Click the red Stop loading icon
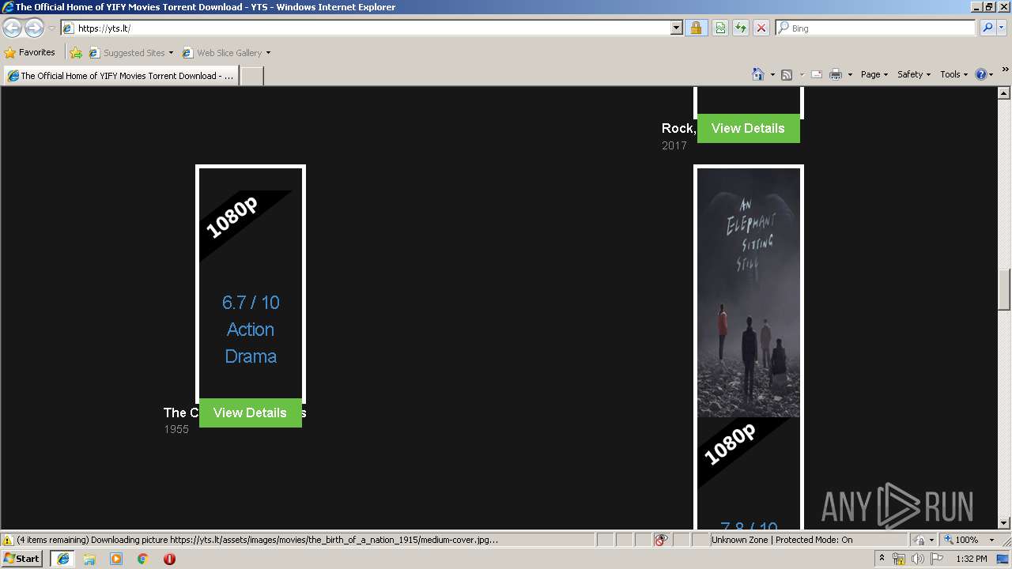This screenshot has width=1012, height=569. coord(761,28)
